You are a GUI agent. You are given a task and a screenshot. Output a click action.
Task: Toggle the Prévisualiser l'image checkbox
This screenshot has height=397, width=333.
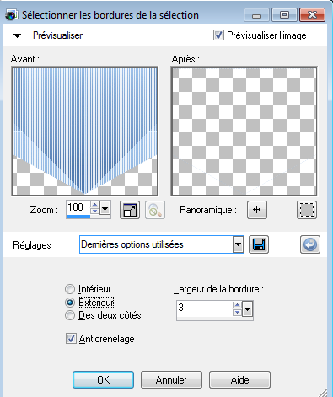point(218,35)
